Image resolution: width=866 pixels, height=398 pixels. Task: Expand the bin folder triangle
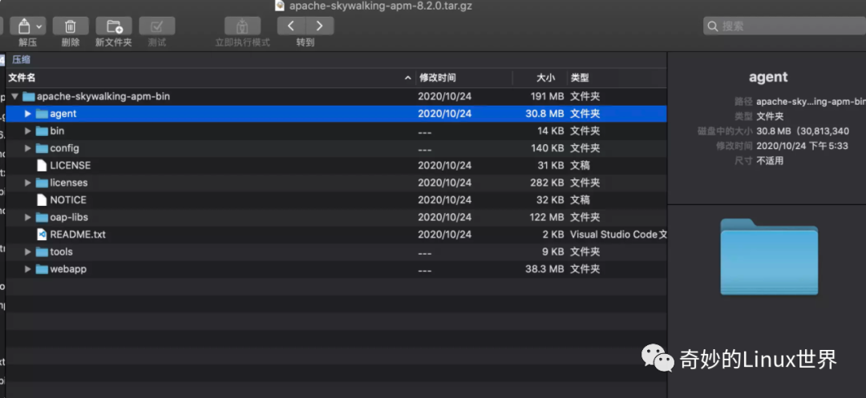tap(27, 131)
